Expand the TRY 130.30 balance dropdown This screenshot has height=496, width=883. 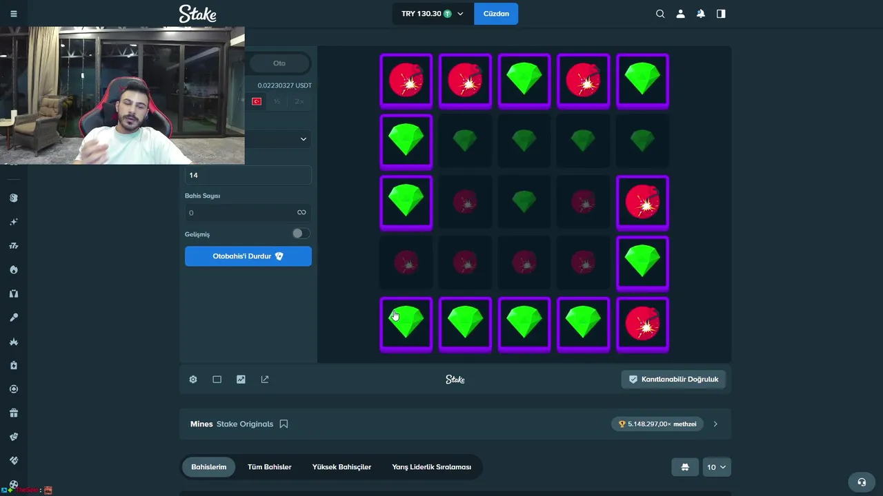point(433,14)
